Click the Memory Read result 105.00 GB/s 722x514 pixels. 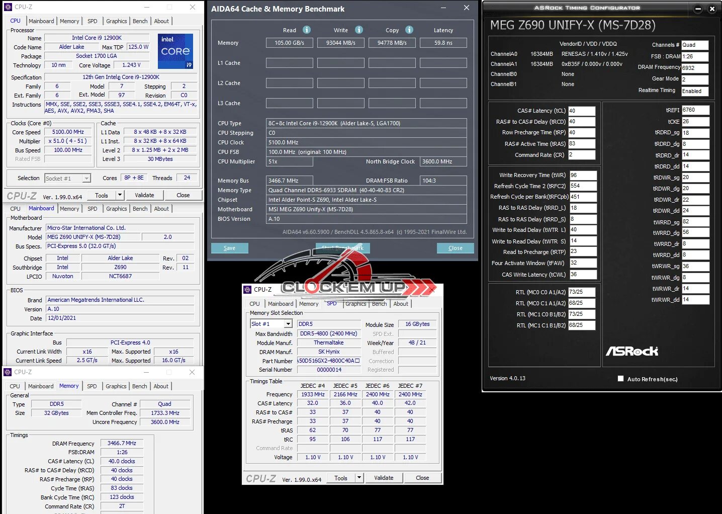(289, 43)
